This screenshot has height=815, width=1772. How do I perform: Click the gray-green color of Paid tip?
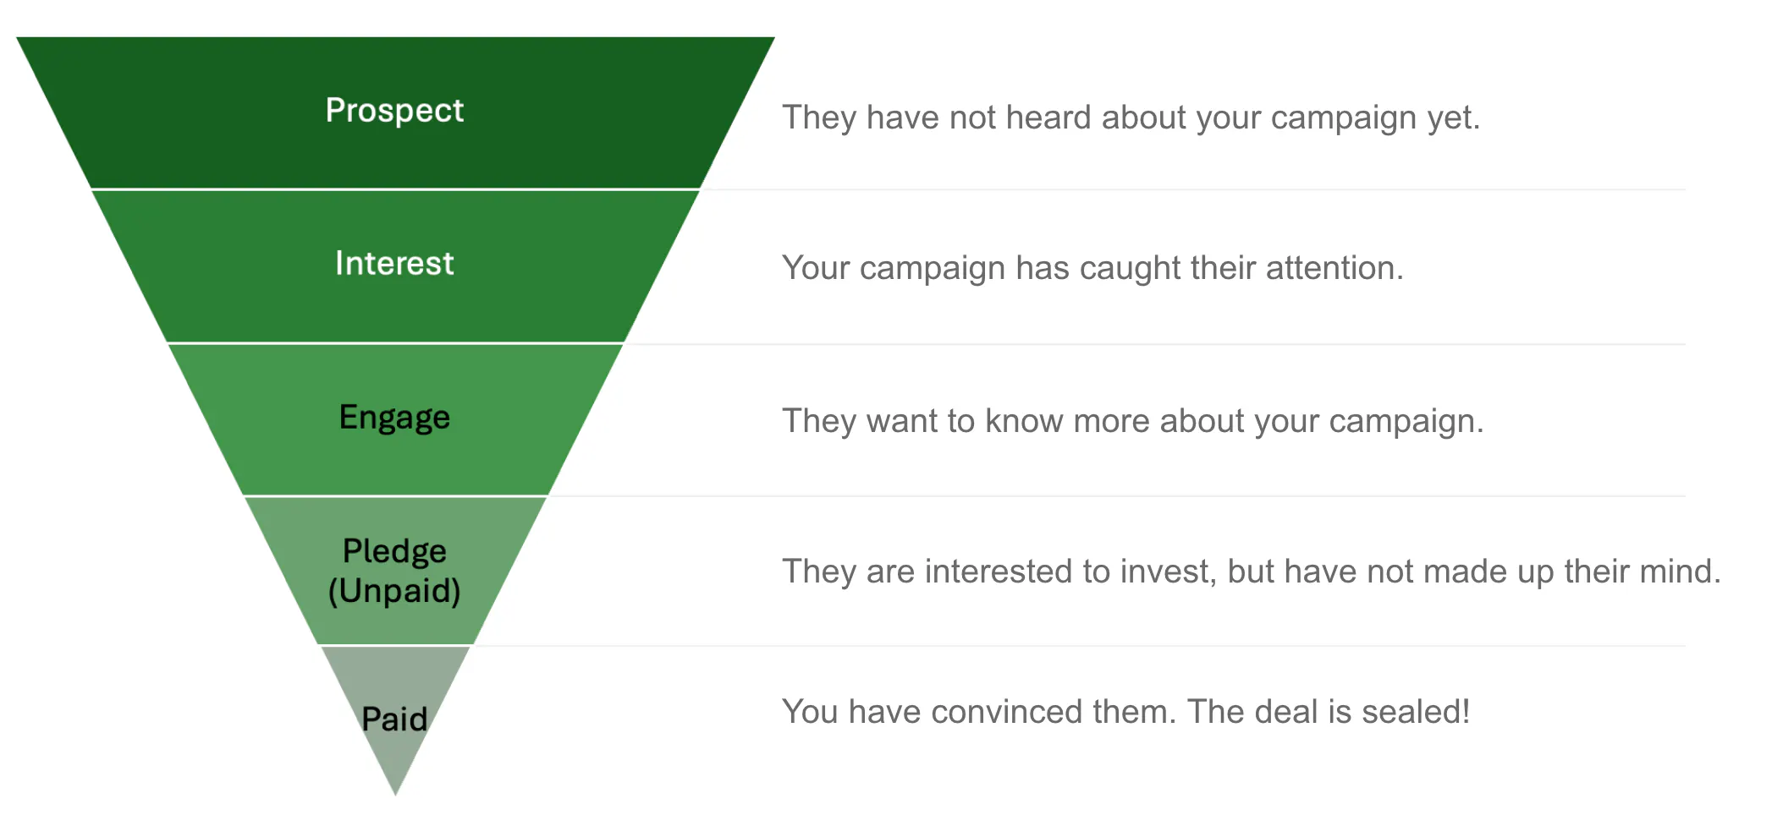(395, 676)
